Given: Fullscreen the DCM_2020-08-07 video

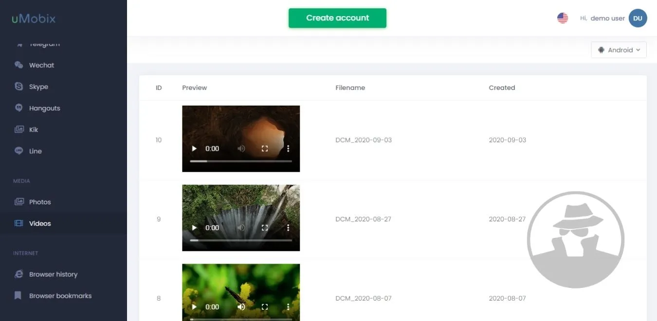Looking at the screenshot, I should pyautogui.click(x=265, y=307).
